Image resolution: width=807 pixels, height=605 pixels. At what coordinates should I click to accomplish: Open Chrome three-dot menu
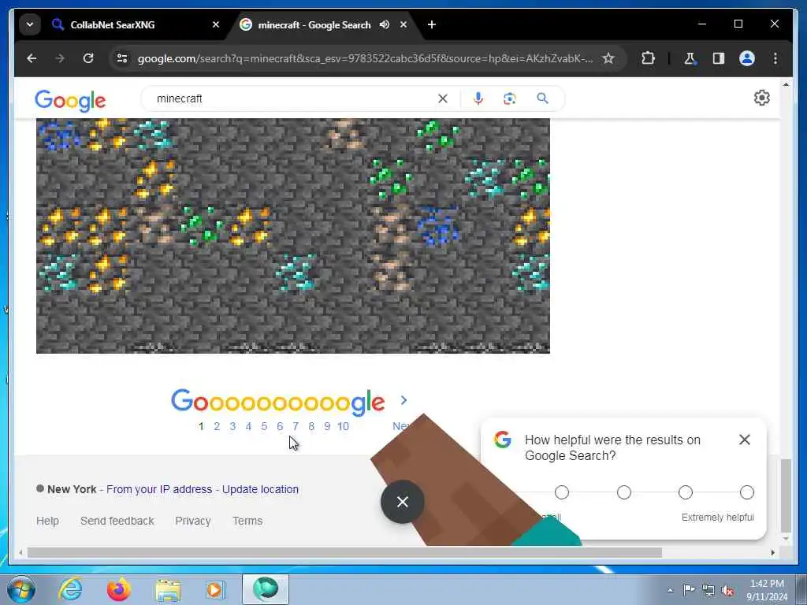click(775, 58)
